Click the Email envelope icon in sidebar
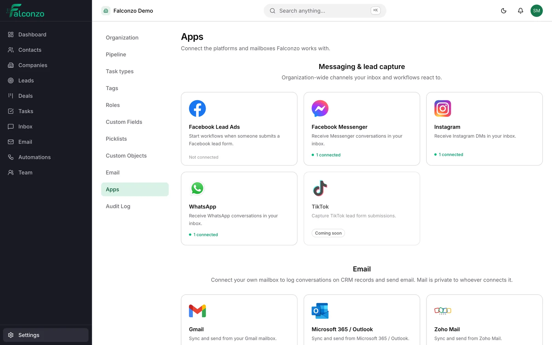The height and width of the screenshot is (345, 552). tap(11, 142)
